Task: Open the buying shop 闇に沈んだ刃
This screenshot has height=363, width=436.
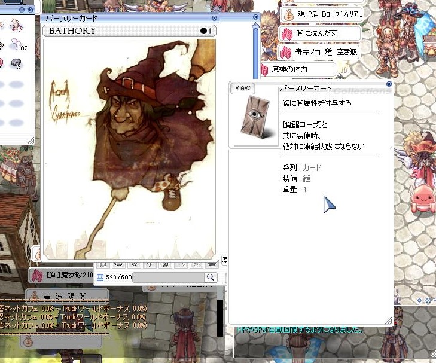Action: tap(319, 33)
